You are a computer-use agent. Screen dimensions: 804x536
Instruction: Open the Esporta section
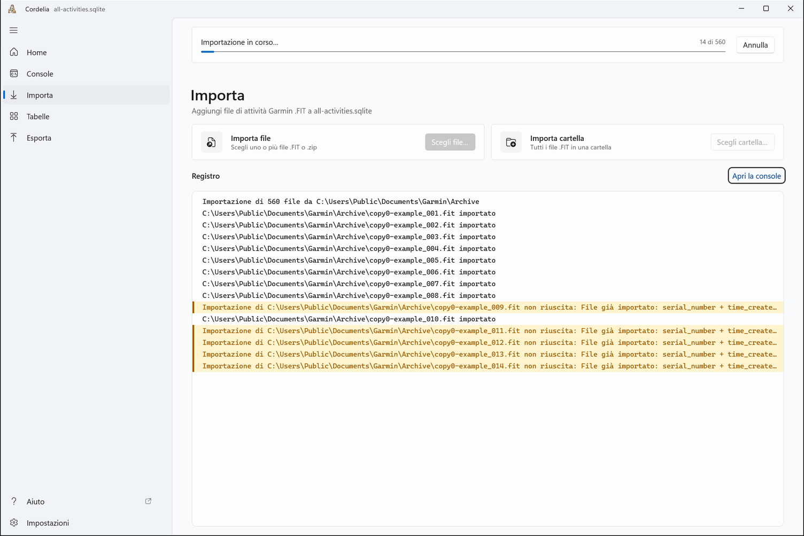pos(87,137)
